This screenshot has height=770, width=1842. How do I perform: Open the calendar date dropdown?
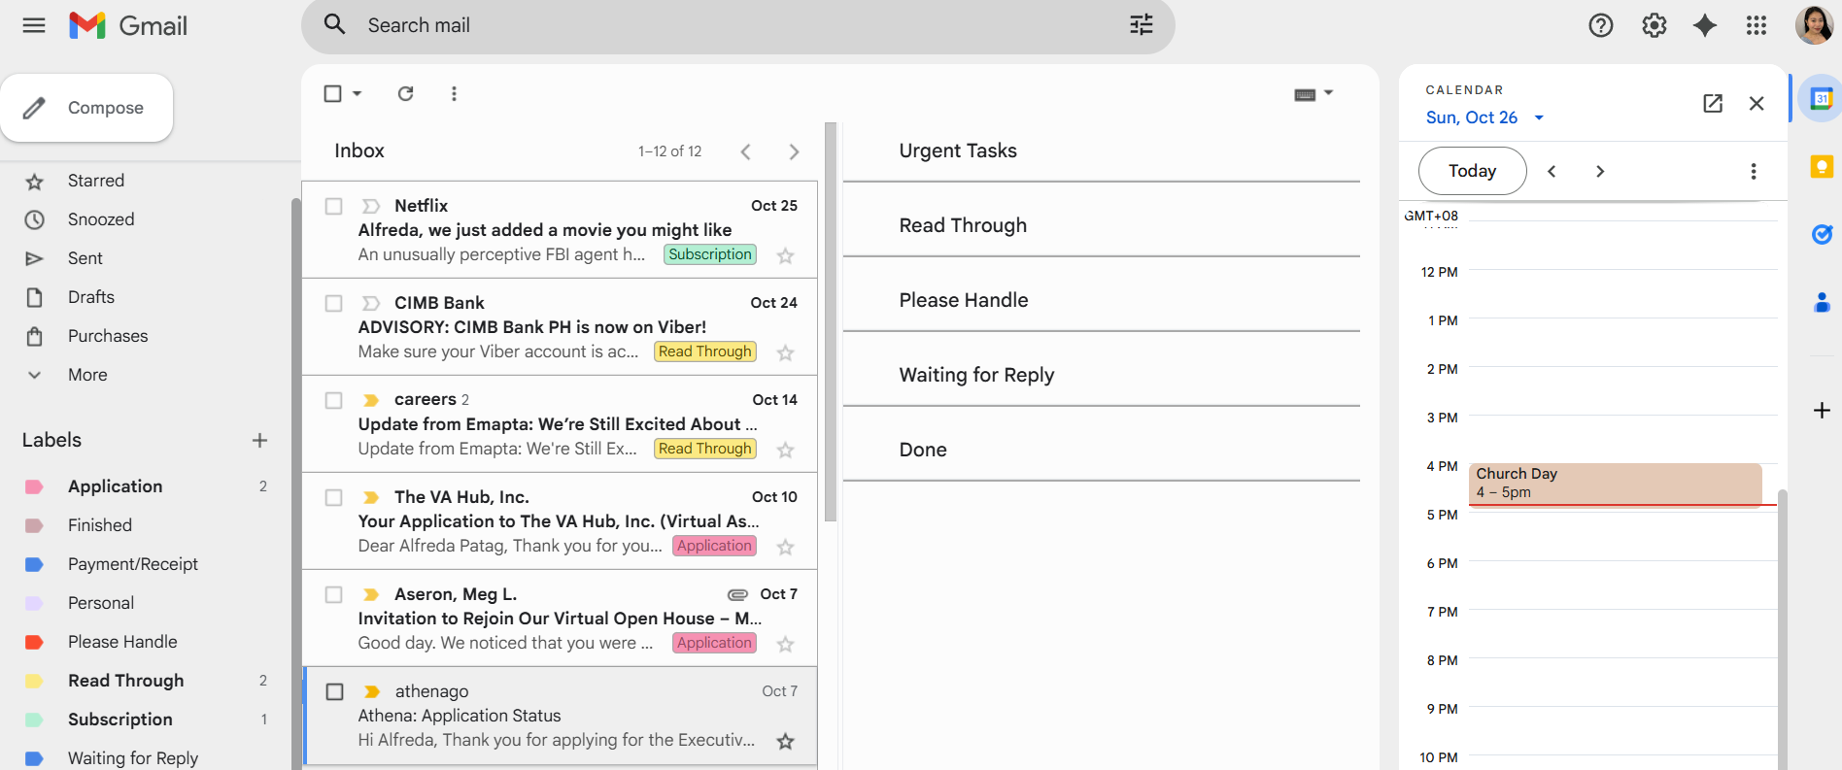(x=1539, y=117)
